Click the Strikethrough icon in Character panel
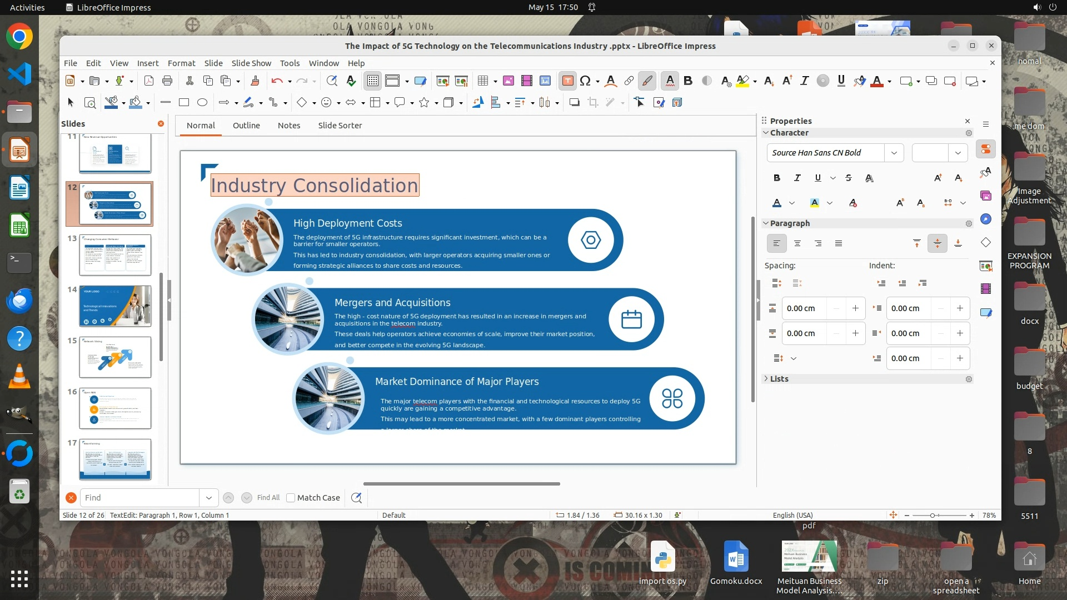Viewport: 1067px width, 600px height. tap(848, 178)
